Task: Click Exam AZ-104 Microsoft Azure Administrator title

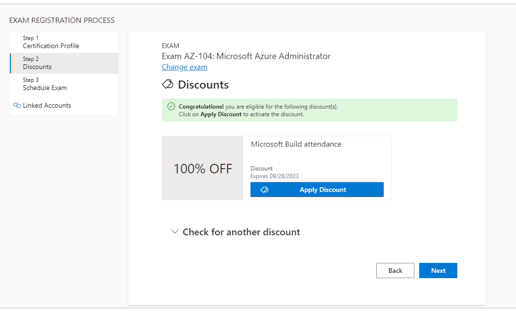Action: [x=246, y=56]
